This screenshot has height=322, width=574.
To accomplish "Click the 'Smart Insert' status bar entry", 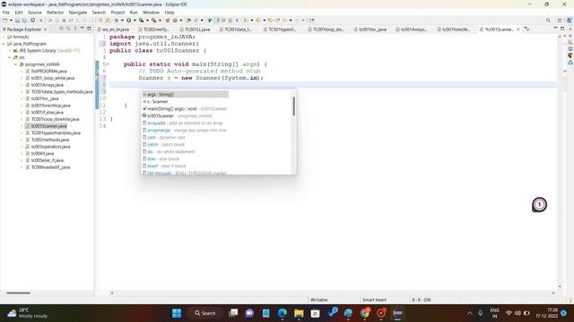I will point(374,300).
